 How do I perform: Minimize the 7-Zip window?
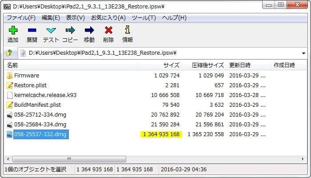click(269, 5)
